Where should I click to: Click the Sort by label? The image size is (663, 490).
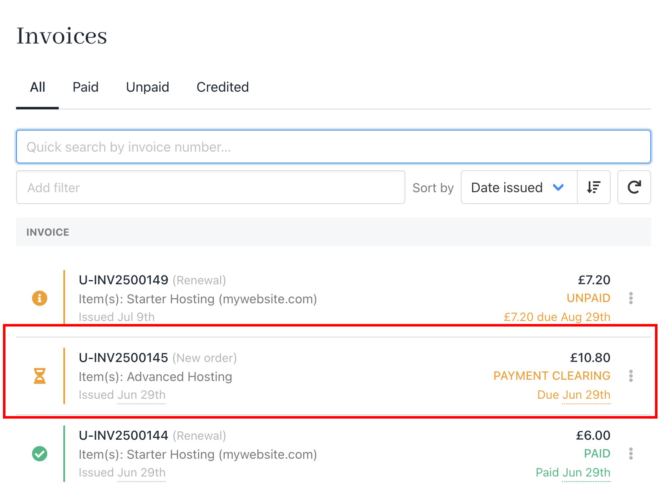pyautogui.click(x=433, y=188)
